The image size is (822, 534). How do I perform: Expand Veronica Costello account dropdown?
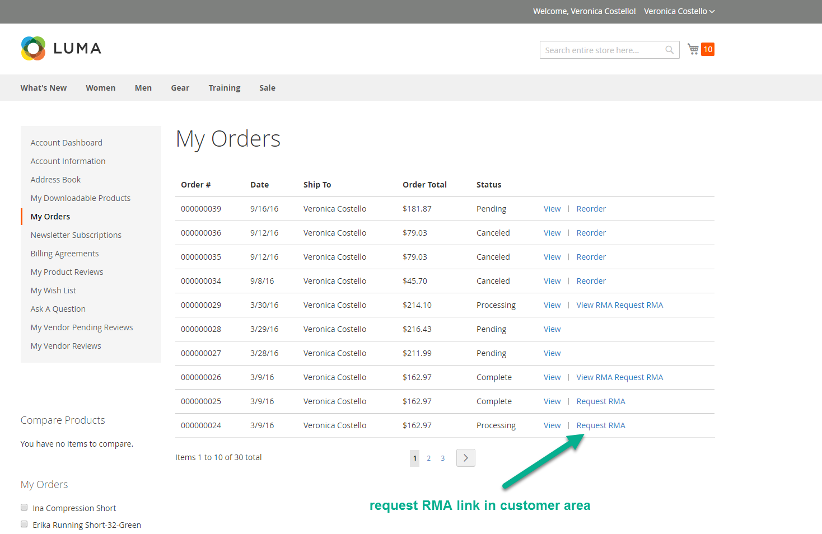(x=679, y=11)
